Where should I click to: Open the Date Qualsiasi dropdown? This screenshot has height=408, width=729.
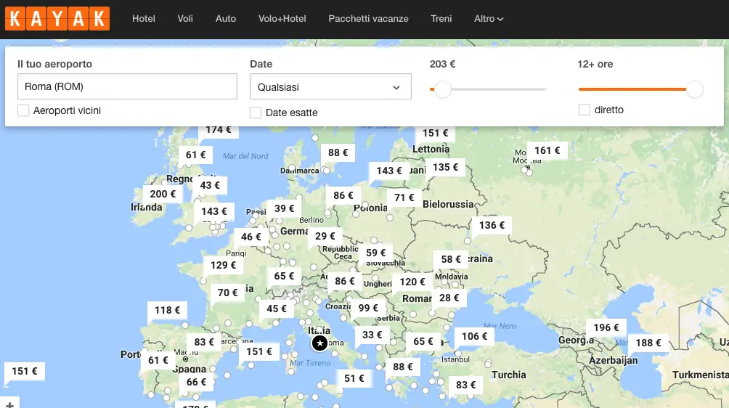click(330, 86)
